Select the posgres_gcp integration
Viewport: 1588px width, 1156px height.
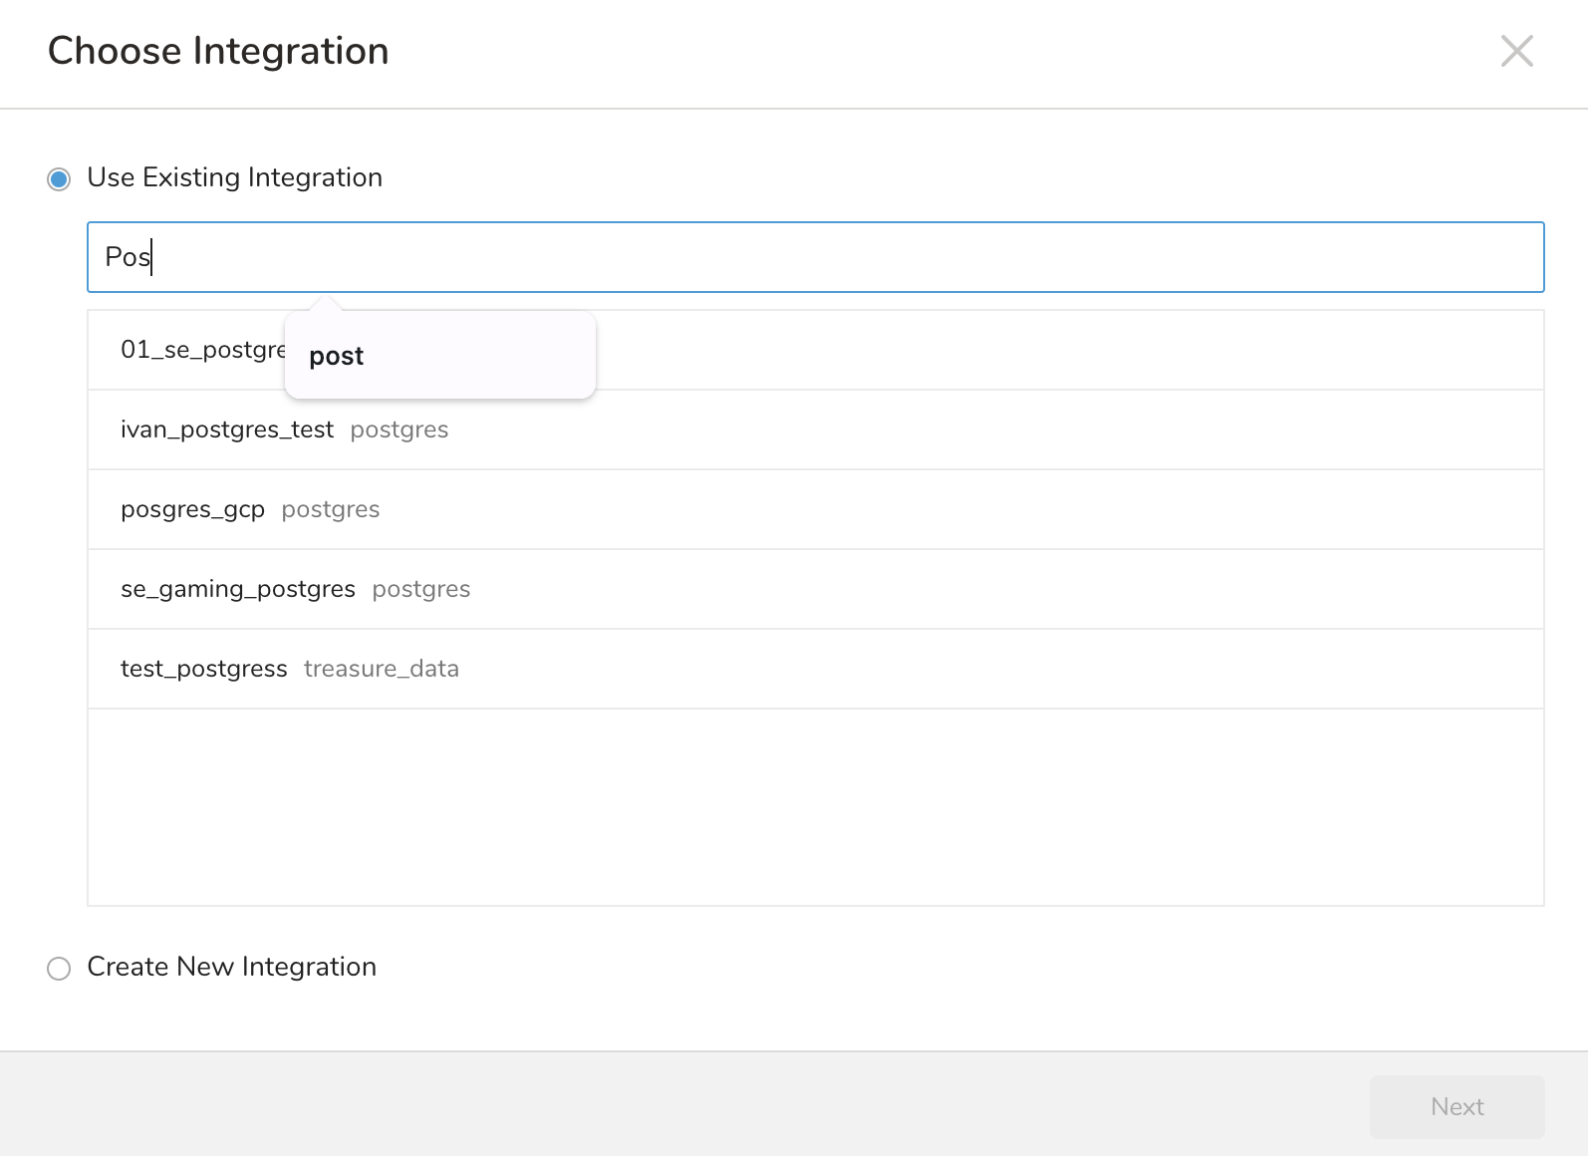click(192, 509)
